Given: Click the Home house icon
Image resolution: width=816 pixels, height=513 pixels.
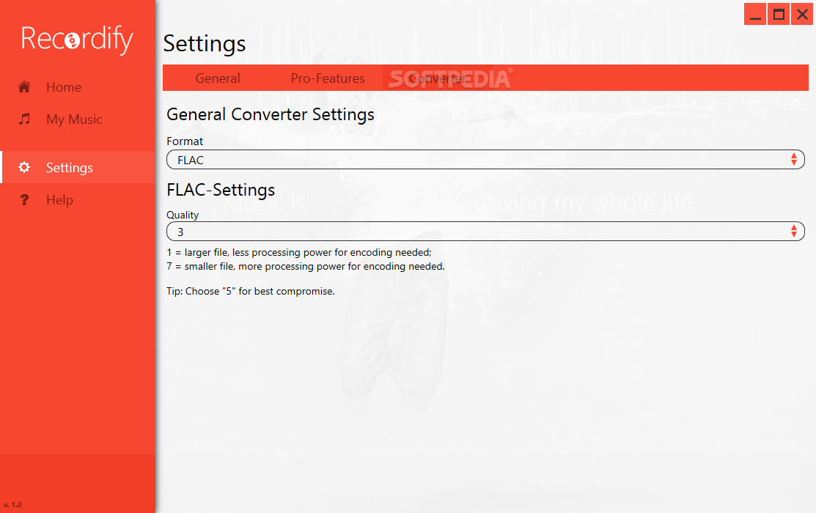Looking at the screenshot, I should (x=24, y=87).
